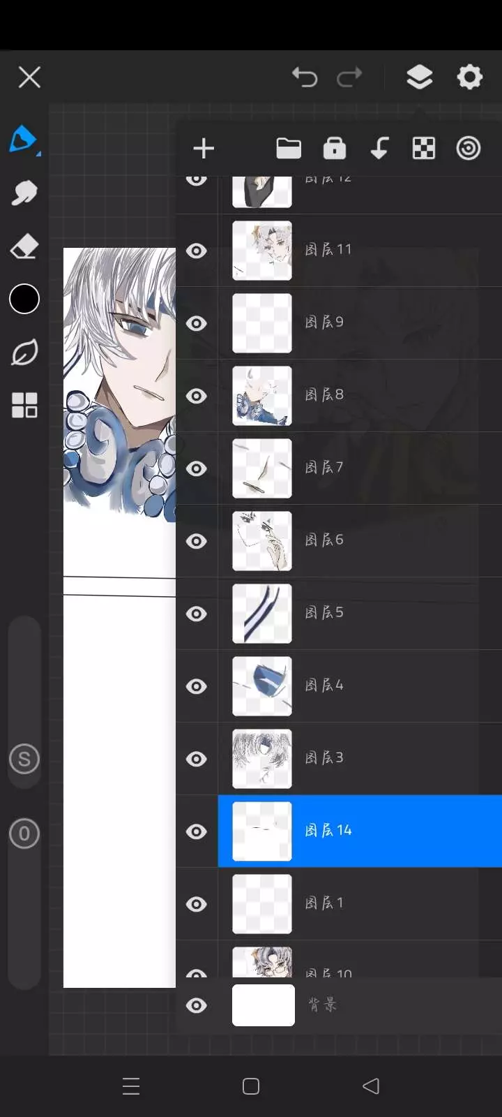Toggle visibility of the 背景 layer

197,1005
